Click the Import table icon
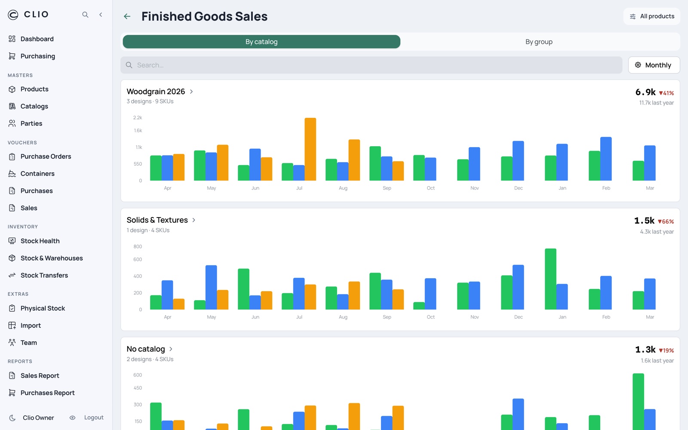 click(x=12, y=326)
